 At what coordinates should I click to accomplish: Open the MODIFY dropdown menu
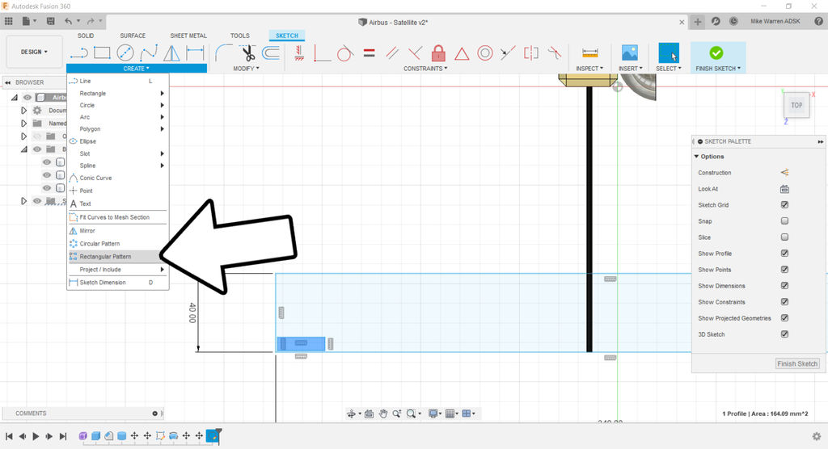[x=246, y=69]
